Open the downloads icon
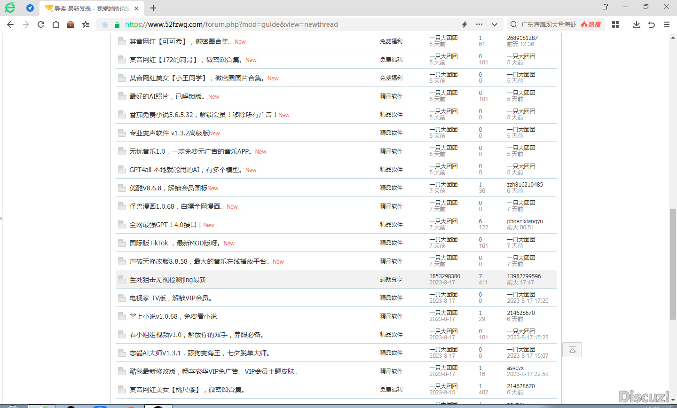The height and width of the screenshot is (408, 677). [637, 24]
